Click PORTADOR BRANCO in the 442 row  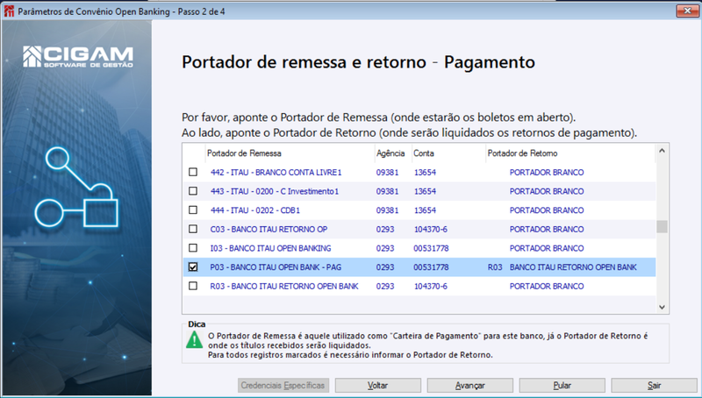tap(547, 172)
